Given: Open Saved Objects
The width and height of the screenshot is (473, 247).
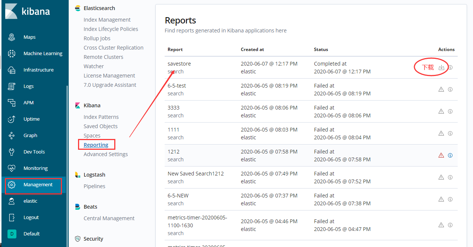Looking at the screenshot, I should [100, 126].
